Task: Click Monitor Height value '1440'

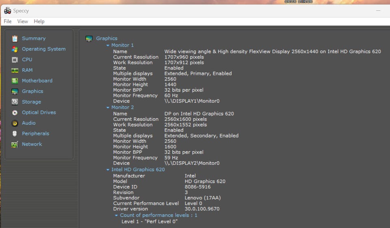Action: coord(170,84)
